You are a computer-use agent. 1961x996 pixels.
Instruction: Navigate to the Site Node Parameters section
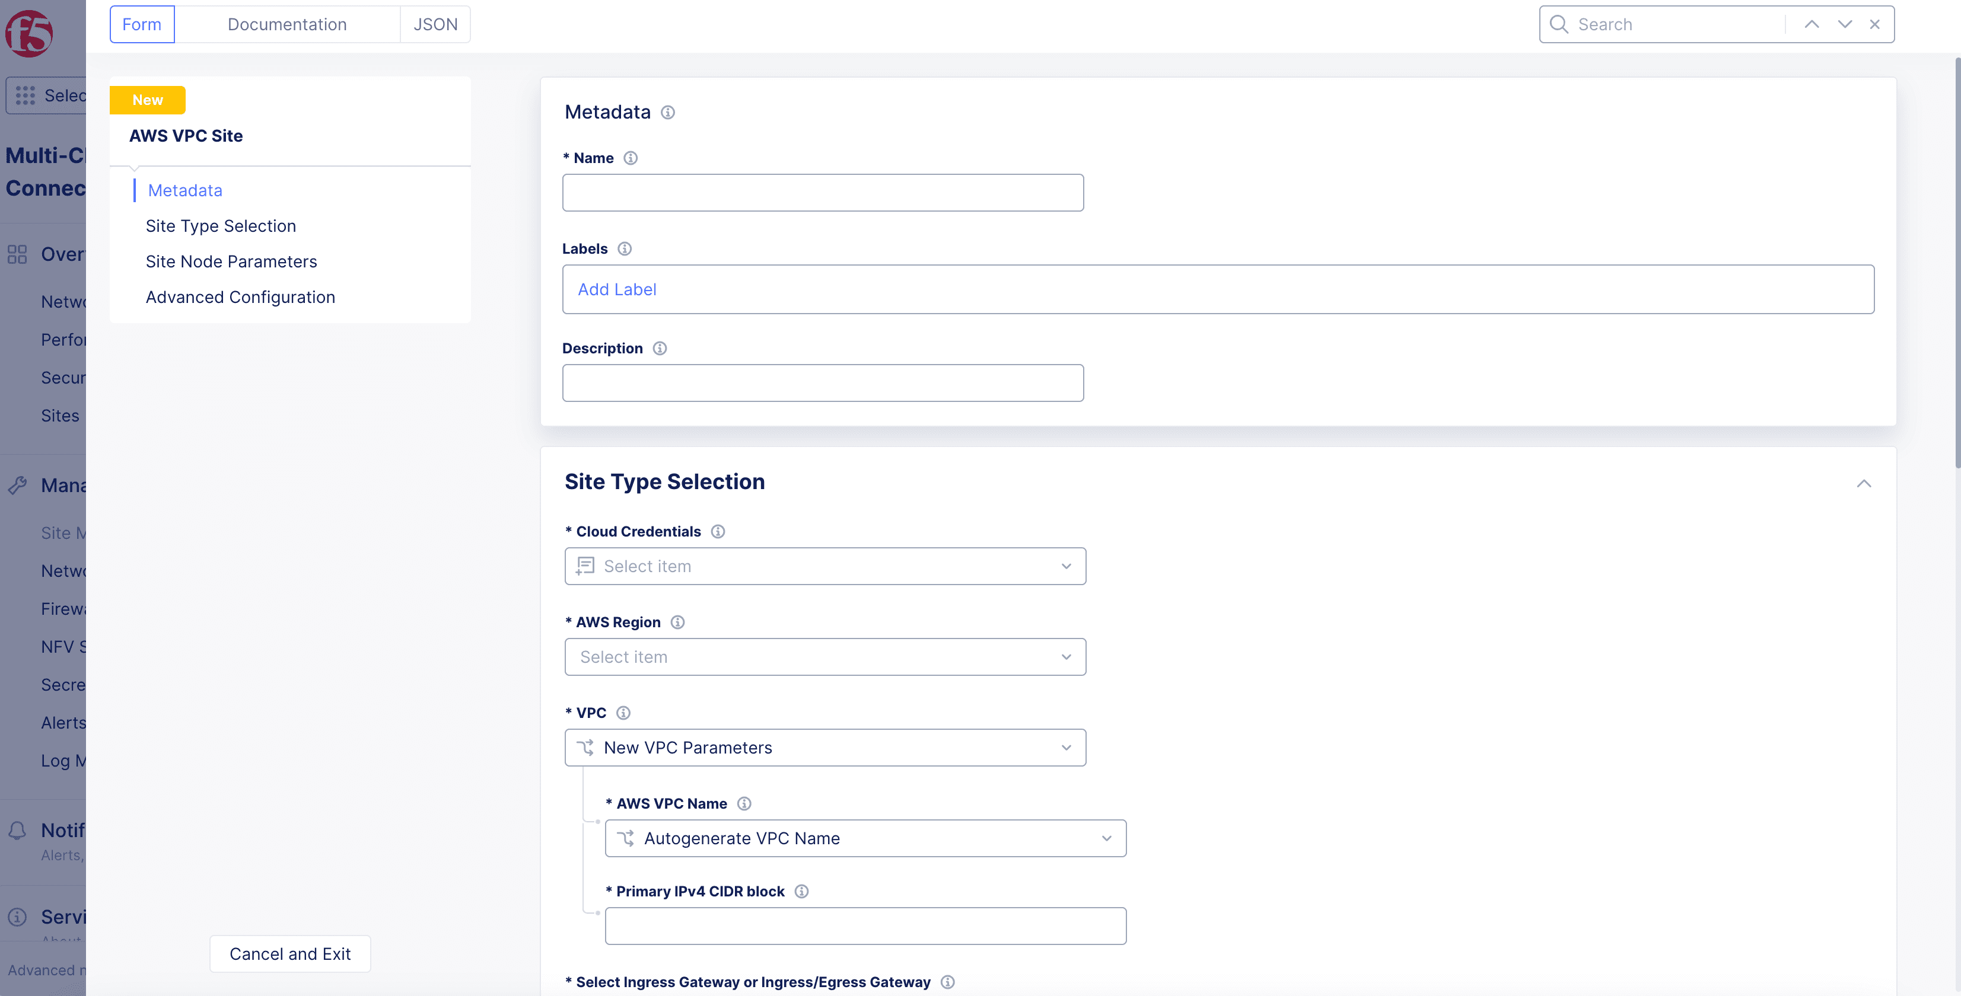click(x=230, y=260)
